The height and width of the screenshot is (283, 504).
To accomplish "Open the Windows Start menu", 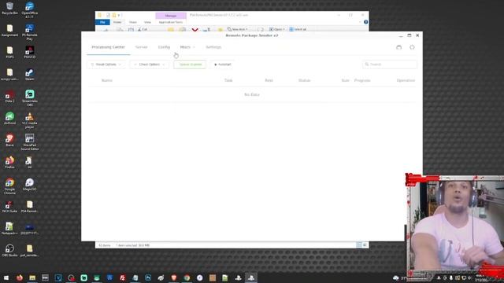I will point(6,277).
